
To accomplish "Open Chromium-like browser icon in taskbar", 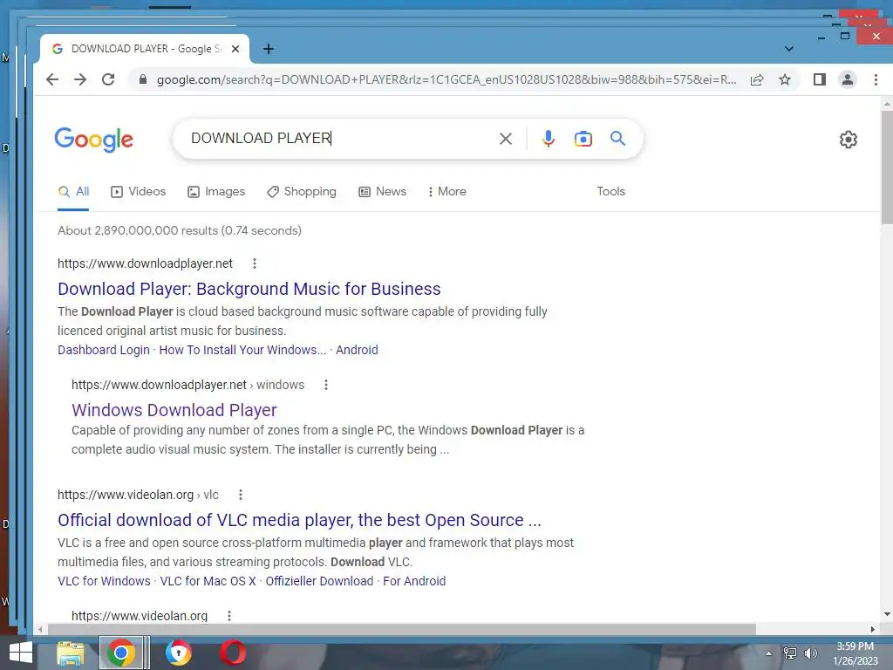I will tap(178, 653).
